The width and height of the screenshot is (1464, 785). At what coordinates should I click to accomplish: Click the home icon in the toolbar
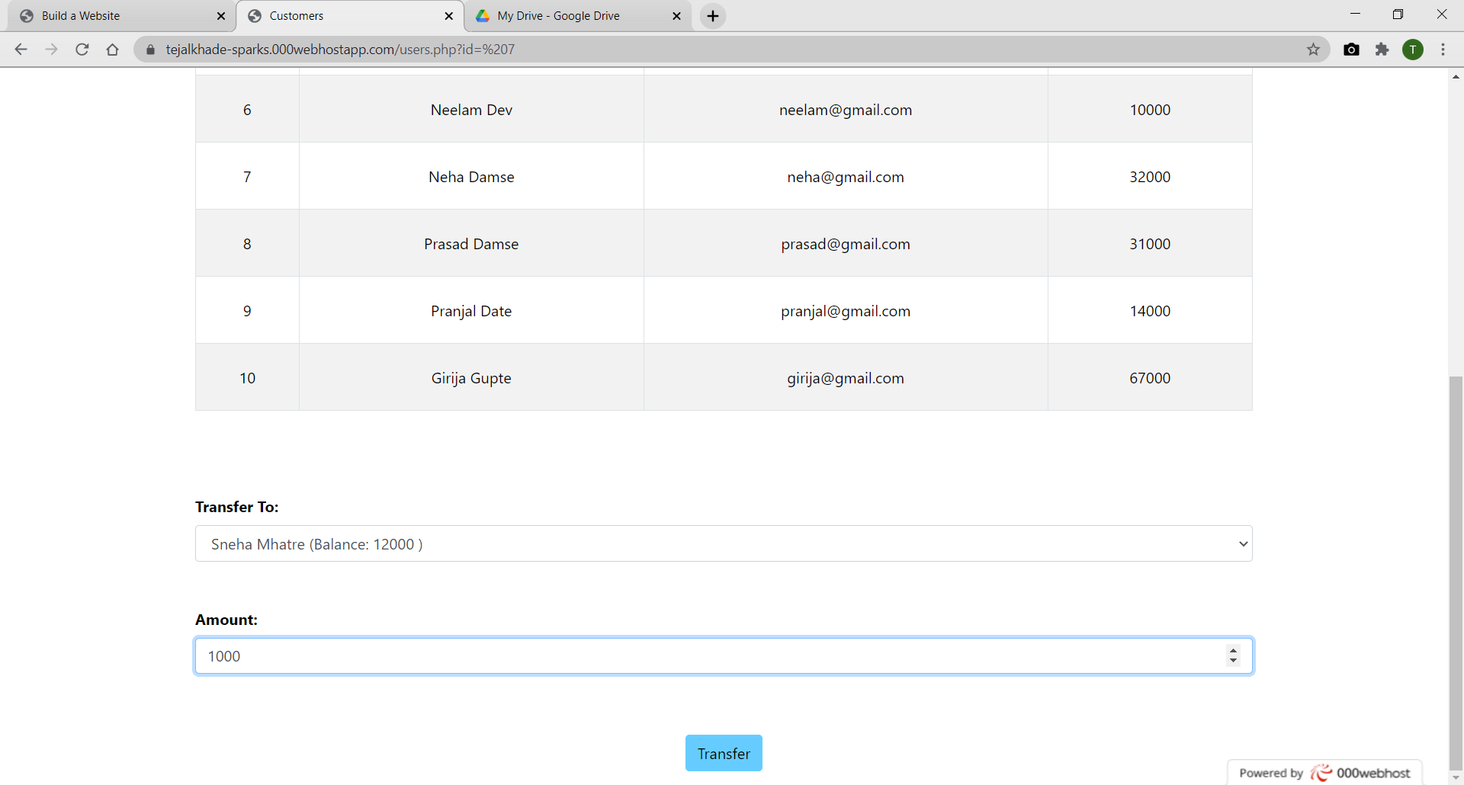tap(112, 49)
